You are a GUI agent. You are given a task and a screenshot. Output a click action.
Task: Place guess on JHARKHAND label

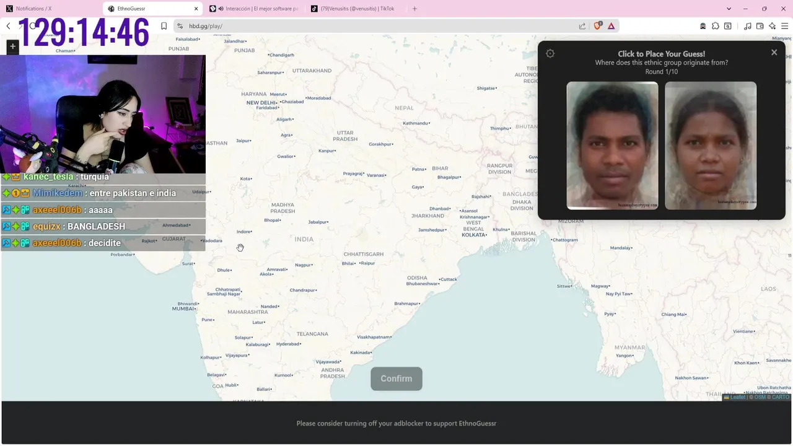[x=427, y=216]
